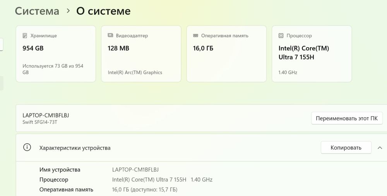Viewport: 387px width, 196px height.
Task: Click the Intel(R) Arc(TM) Graphics label
Action: [135, 72]
